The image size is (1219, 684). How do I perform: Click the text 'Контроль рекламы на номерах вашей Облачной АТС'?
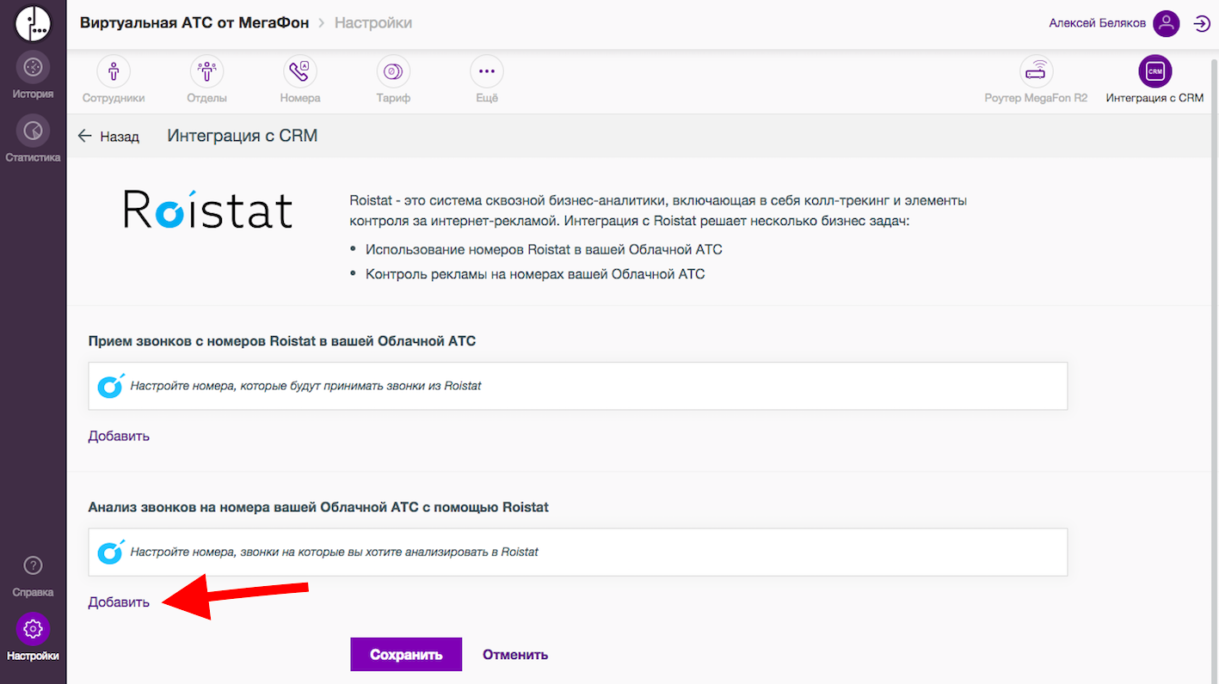pyautogui.click(x=535, y=274)
